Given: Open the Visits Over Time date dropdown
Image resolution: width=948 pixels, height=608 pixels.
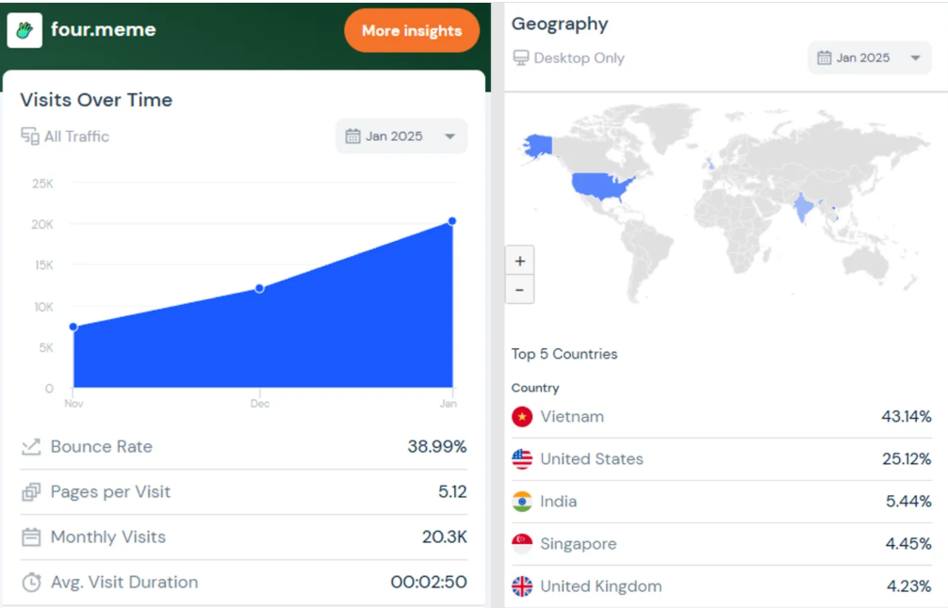Looking at the screenshot, I should 401,136.
